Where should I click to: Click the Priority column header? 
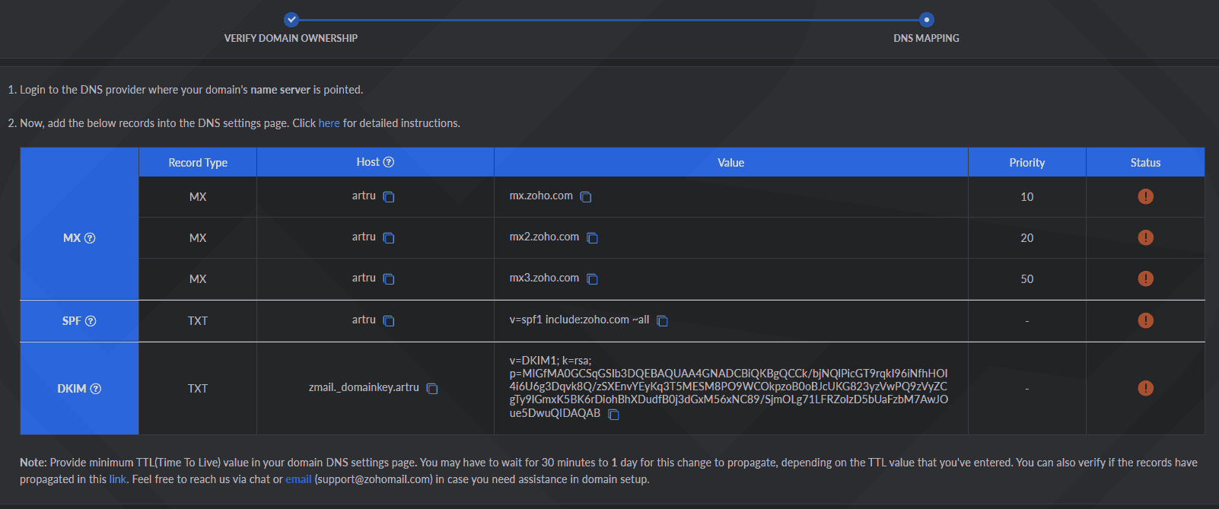tap(1027, 163)
